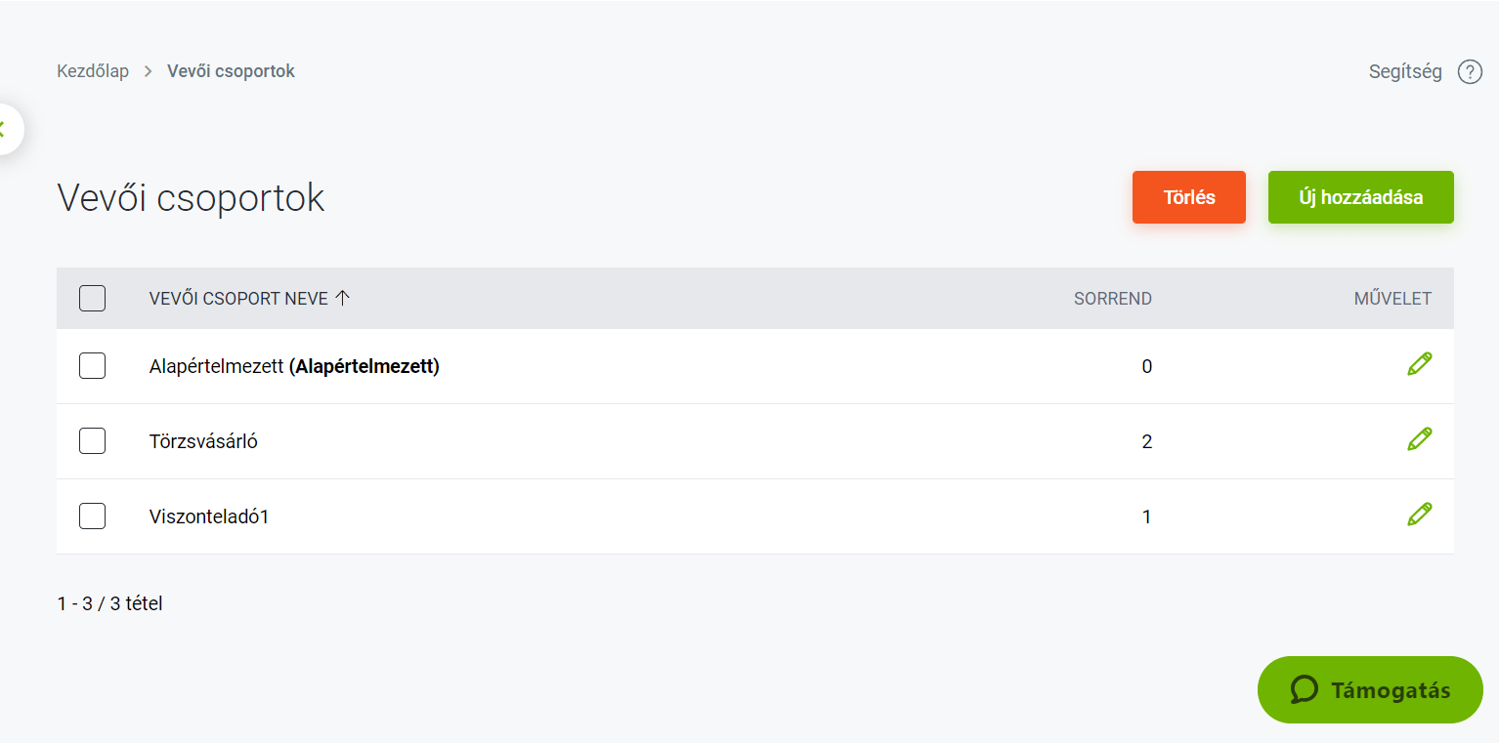Viewport: 1499px width, 743px height.
Task: Check the Alapértelmezett row checkbox
Action: (92, 366)
